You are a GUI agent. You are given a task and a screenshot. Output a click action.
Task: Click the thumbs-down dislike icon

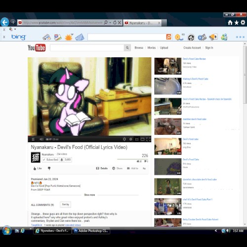tap(49, 168)
